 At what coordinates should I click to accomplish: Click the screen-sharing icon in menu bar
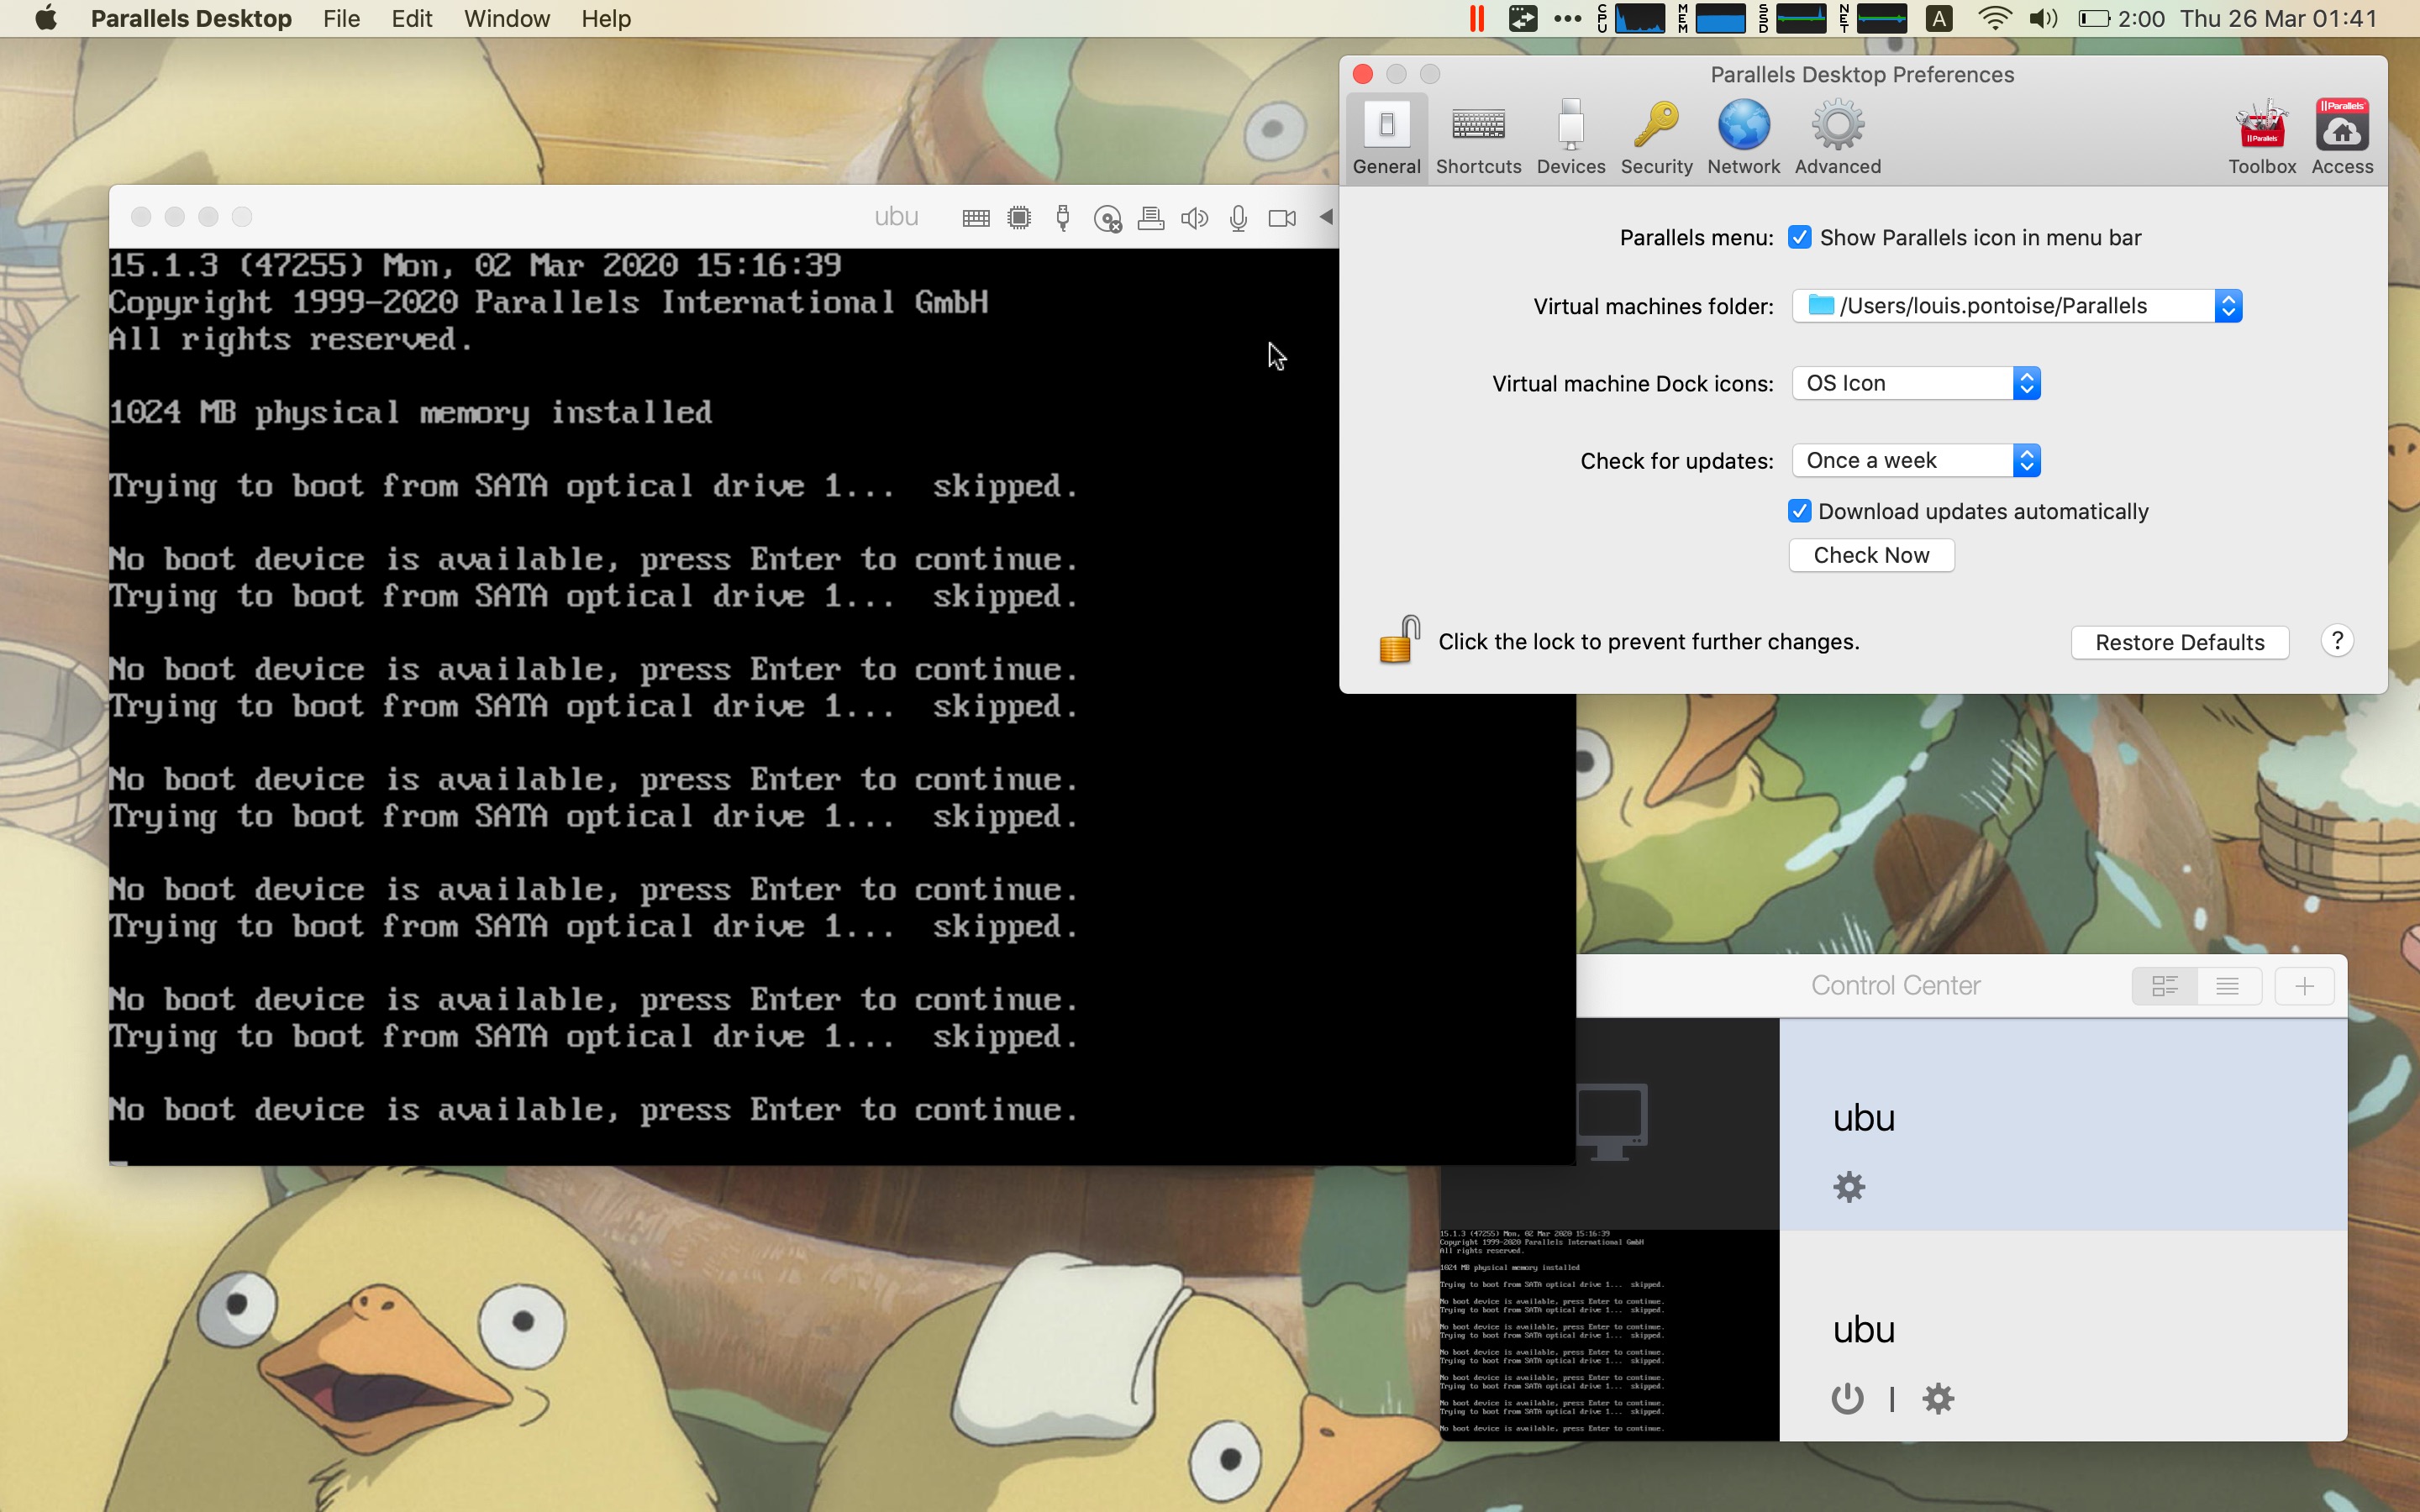(x=1523, y=19)
